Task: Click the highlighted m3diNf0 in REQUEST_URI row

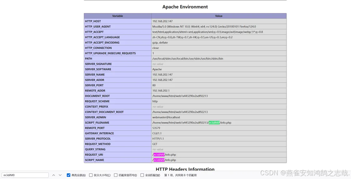Action: [159, 155]
